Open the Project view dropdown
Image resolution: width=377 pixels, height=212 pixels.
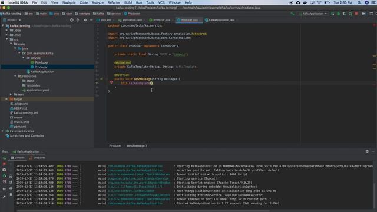tap(12, 20)
